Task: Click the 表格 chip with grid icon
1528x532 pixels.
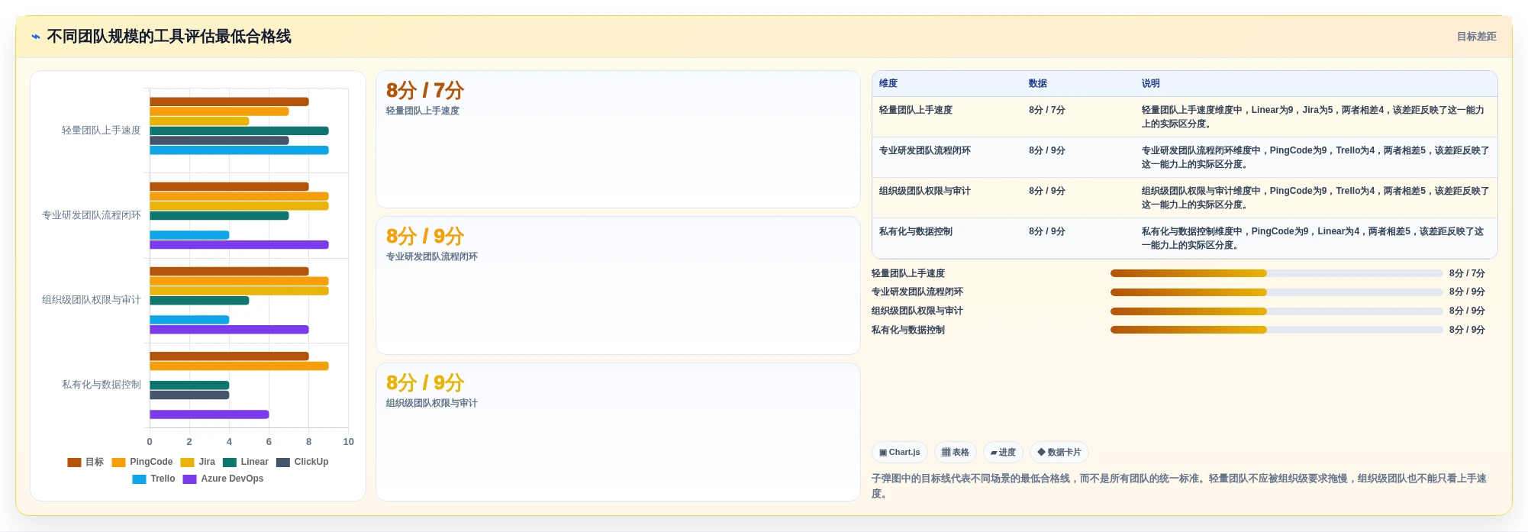Action: tap(955, 453)
